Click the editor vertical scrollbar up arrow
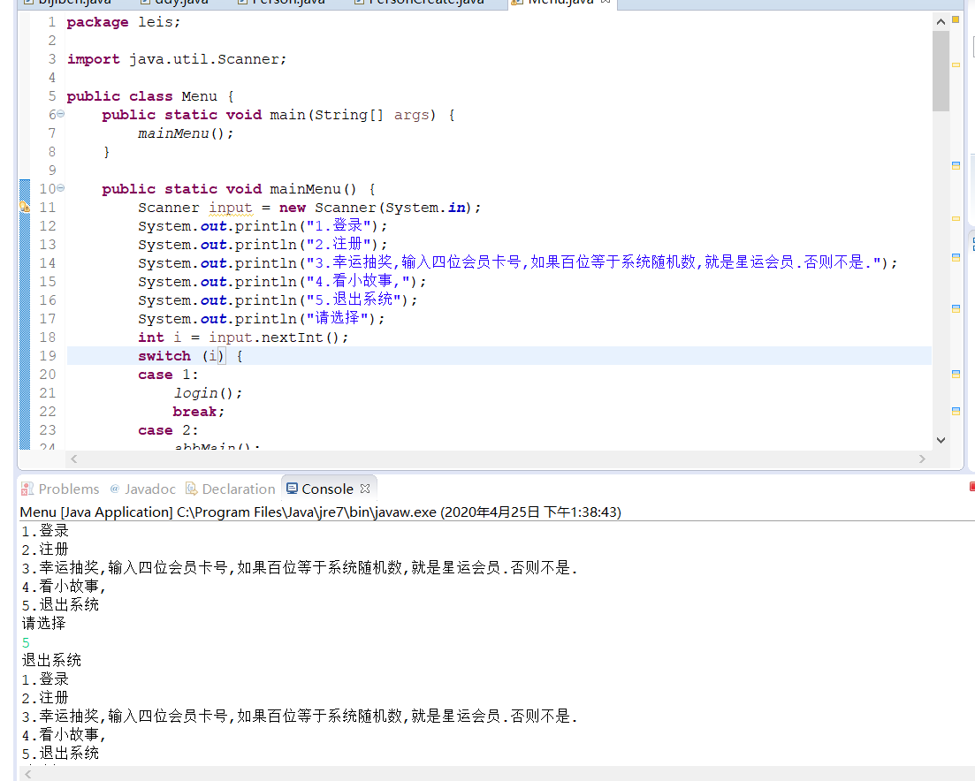The image size is (975, 781). pos(941,22)
